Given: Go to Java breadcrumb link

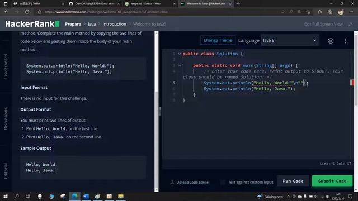Looking at the screenshot, I should point(92,24).
